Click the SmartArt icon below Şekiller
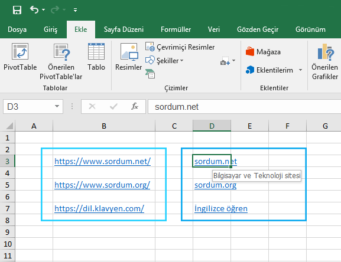 (150, 74)
